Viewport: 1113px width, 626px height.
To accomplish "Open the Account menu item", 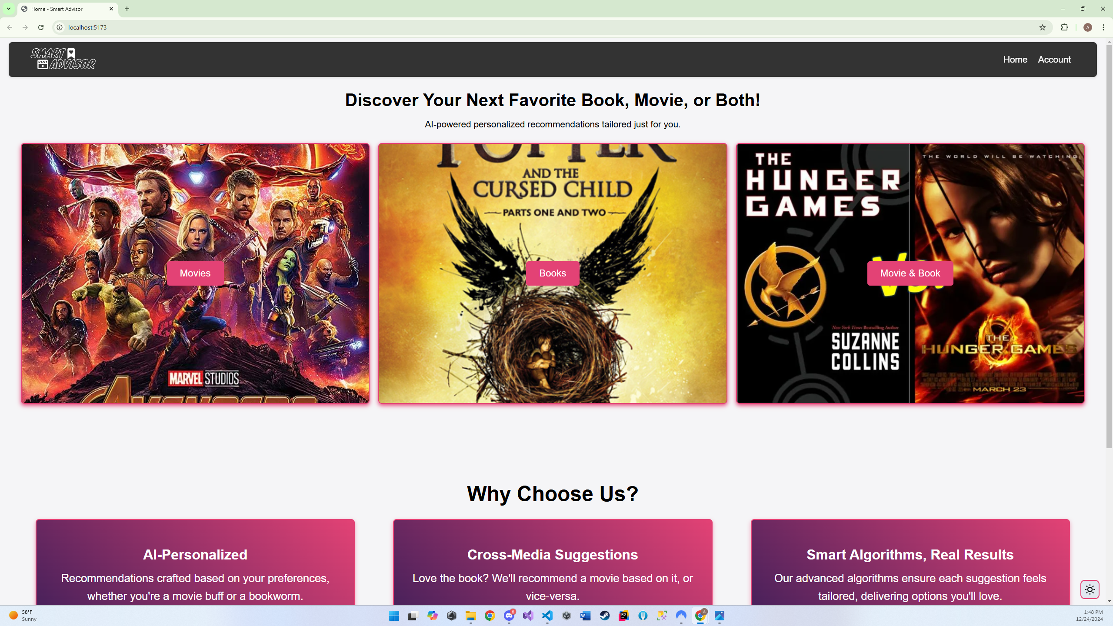I will coord(1054,59).
